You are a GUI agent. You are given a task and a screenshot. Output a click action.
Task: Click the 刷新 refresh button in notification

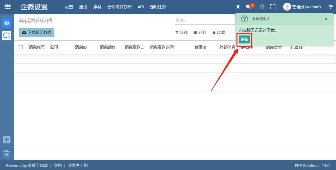(244, 39)
